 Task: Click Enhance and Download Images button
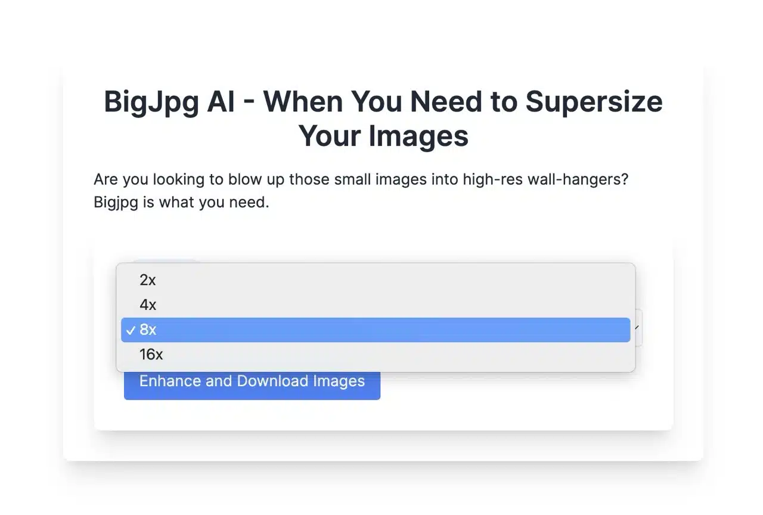pos(252,382)
